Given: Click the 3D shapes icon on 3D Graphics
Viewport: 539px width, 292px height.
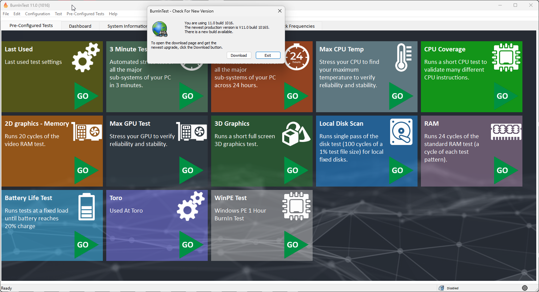Looking at the screenshot, I should tap(296, 134).
